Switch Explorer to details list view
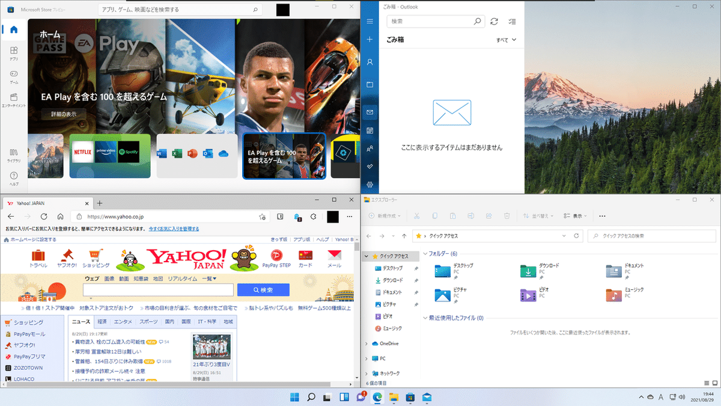This screenshot has width=721, height=406. (x=705, y=383)
